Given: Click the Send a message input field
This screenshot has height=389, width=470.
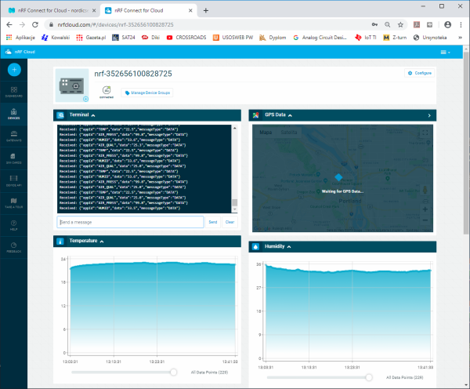Looking at the screenshot, I should click(x=130, y=222).
